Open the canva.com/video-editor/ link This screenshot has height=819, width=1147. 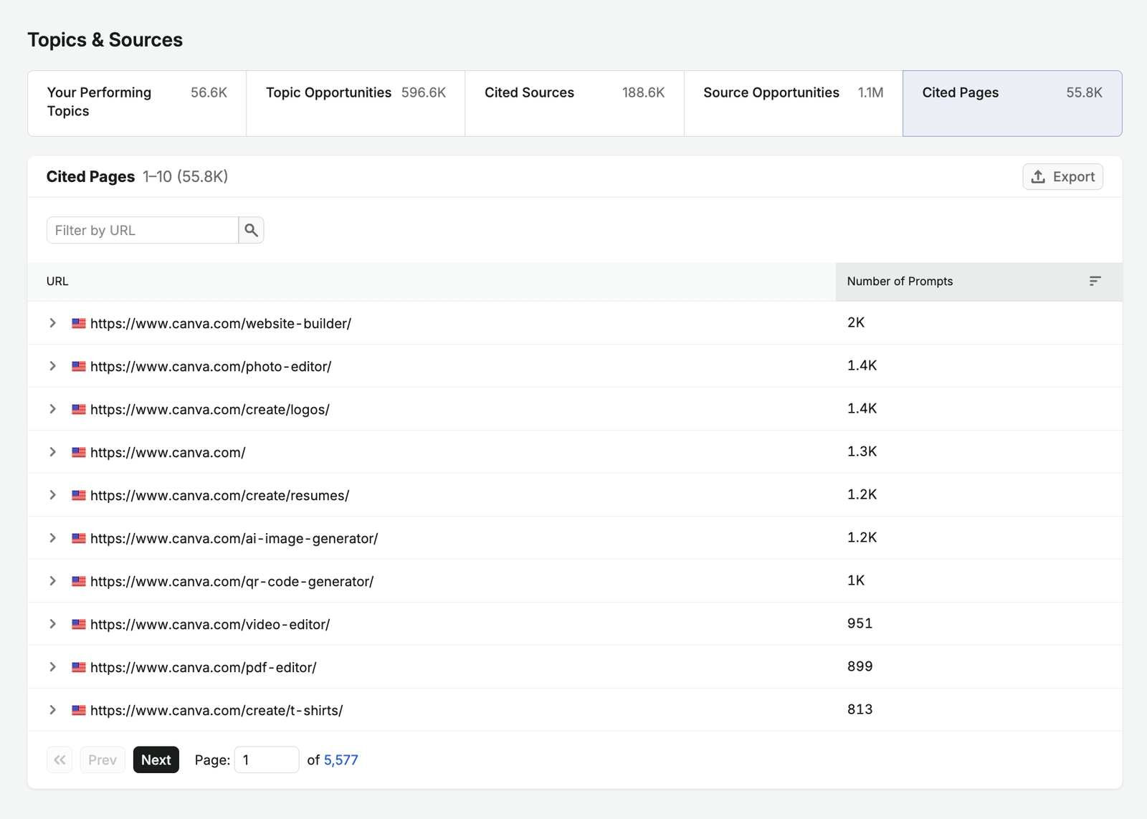click(210, 624)
